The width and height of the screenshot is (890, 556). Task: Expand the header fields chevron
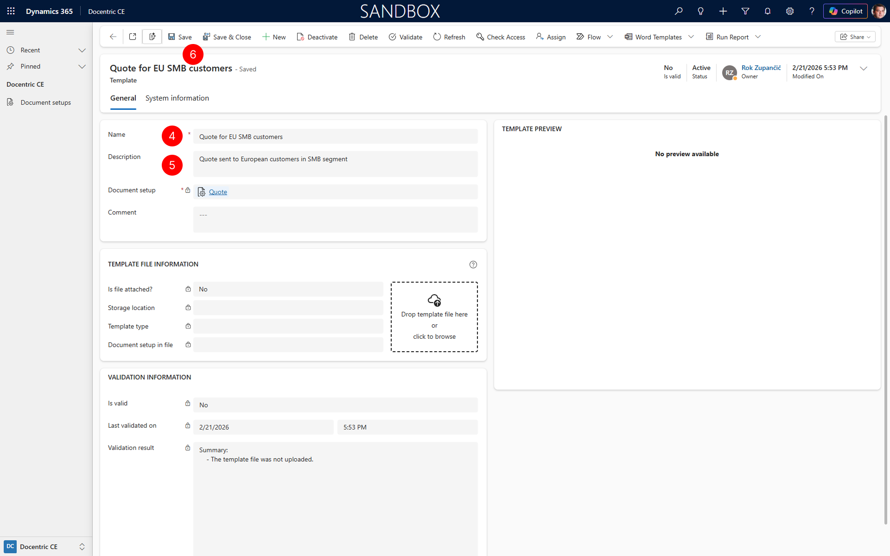(x=864, y=68)
